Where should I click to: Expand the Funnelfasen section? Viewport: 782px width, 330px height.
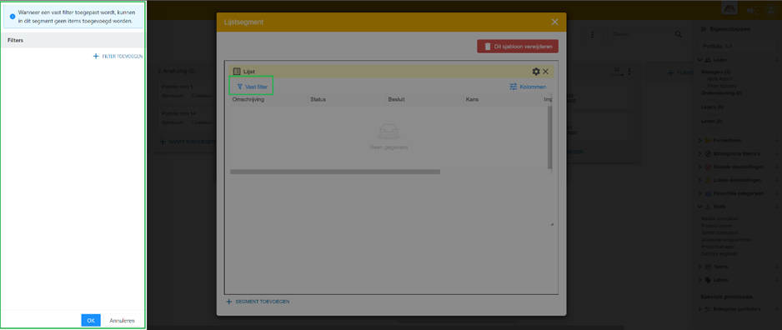[x=699, y=141]
